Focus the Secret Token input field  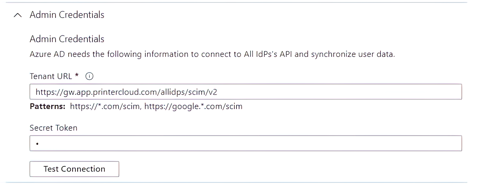point(245,143)
